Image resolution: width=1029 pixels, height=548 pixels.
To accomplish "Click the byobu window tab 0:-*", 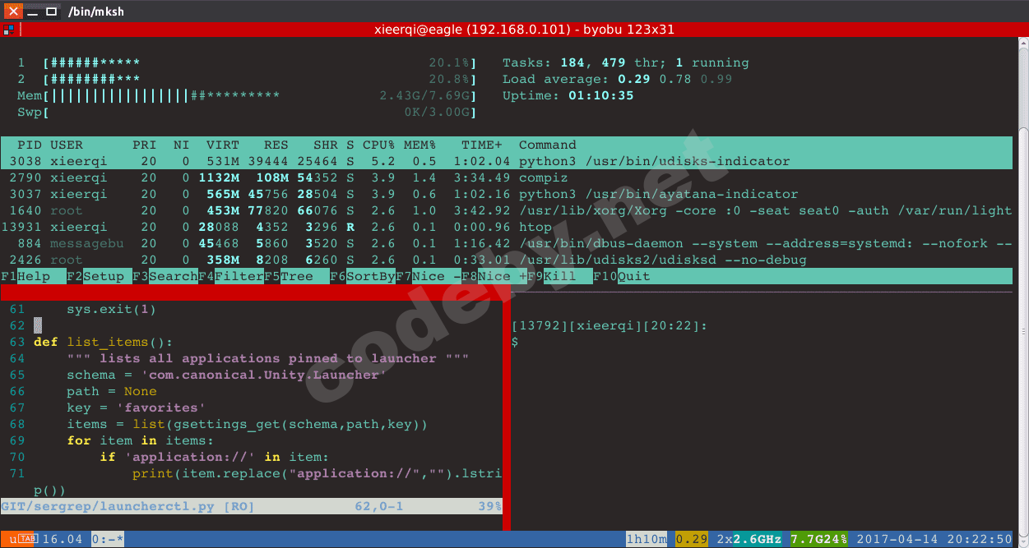I will 108,539.
